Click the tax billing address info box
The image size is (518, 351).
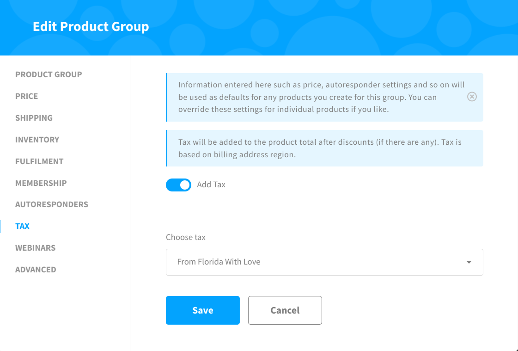click(x=324, y=148)
